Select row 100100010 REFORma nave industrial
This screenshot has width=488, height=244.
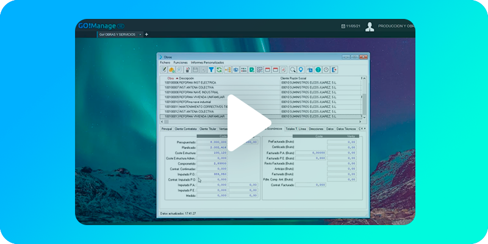click(260, 102)
